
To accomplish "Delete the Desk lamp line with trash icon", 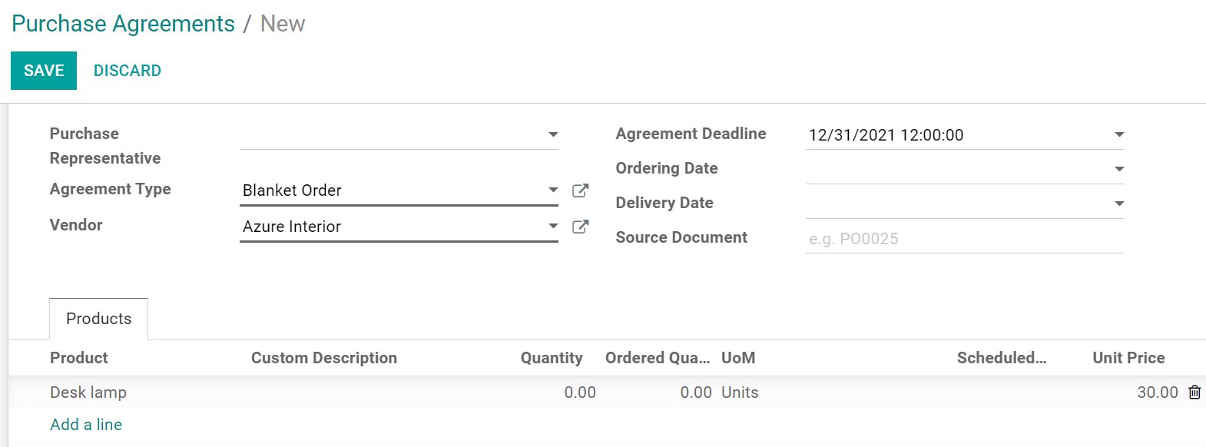I will click(1194, 392).
